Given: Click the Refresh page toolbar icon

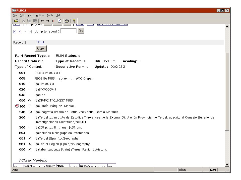Looking at the screenshot, I should pos(59,21).
